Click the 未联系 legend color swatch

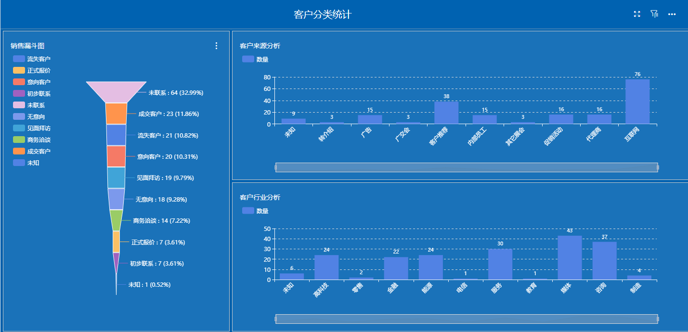[19, 105]
